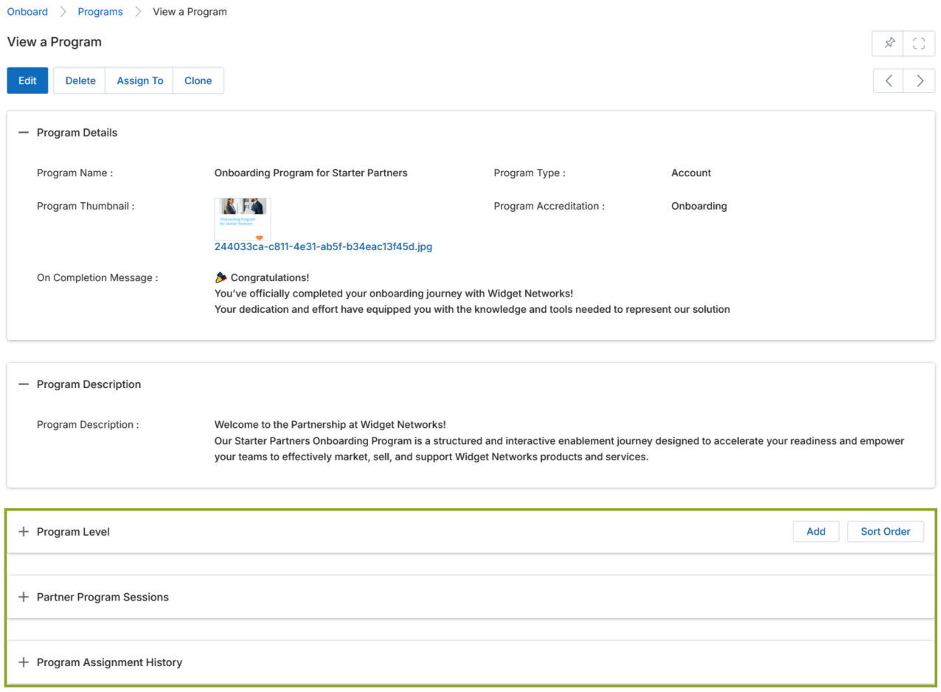
Task: Click the 'Program Accreditation :' label
Action: [549, 206]
